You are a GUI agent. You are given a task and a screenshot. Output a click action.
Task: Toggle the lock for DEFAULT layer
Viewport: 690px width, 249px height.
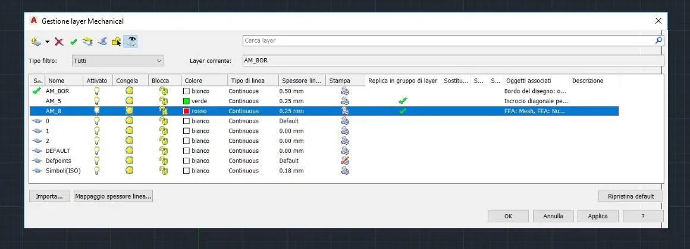[x=163, y=151]
